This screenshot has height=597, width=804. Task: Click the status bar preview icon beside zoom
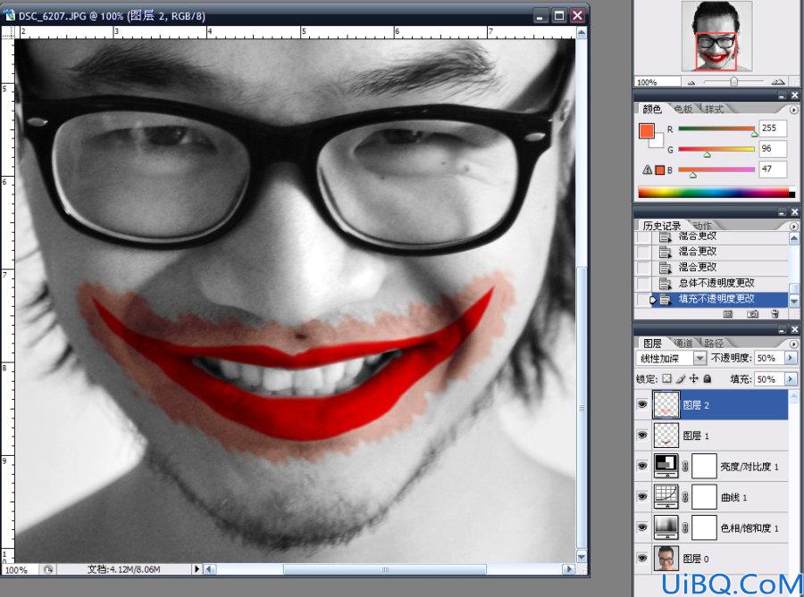coord(48,569)
